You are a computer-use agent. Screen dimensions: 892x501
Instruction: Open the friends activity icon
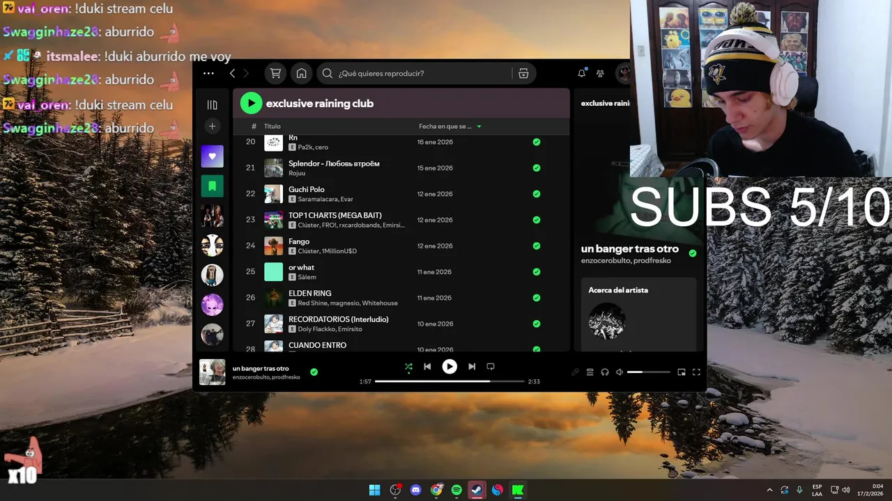[600, 73]
